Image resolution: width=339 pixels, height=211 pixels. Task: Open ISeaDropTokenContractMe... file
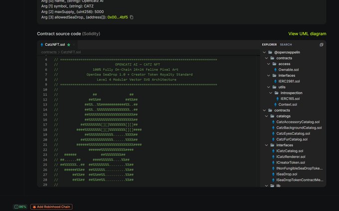click(300, 180)
